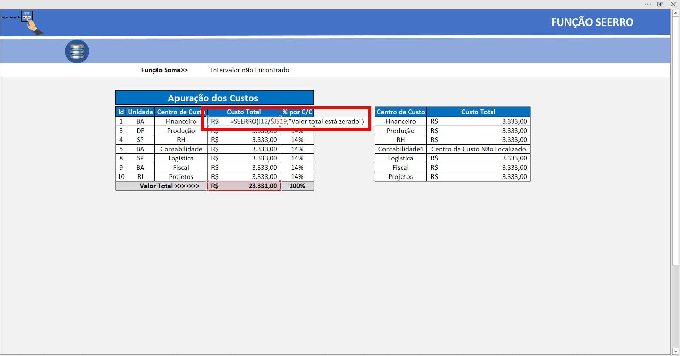Select 3.333,00 custo in left Contabilidade row

(244, 149)
